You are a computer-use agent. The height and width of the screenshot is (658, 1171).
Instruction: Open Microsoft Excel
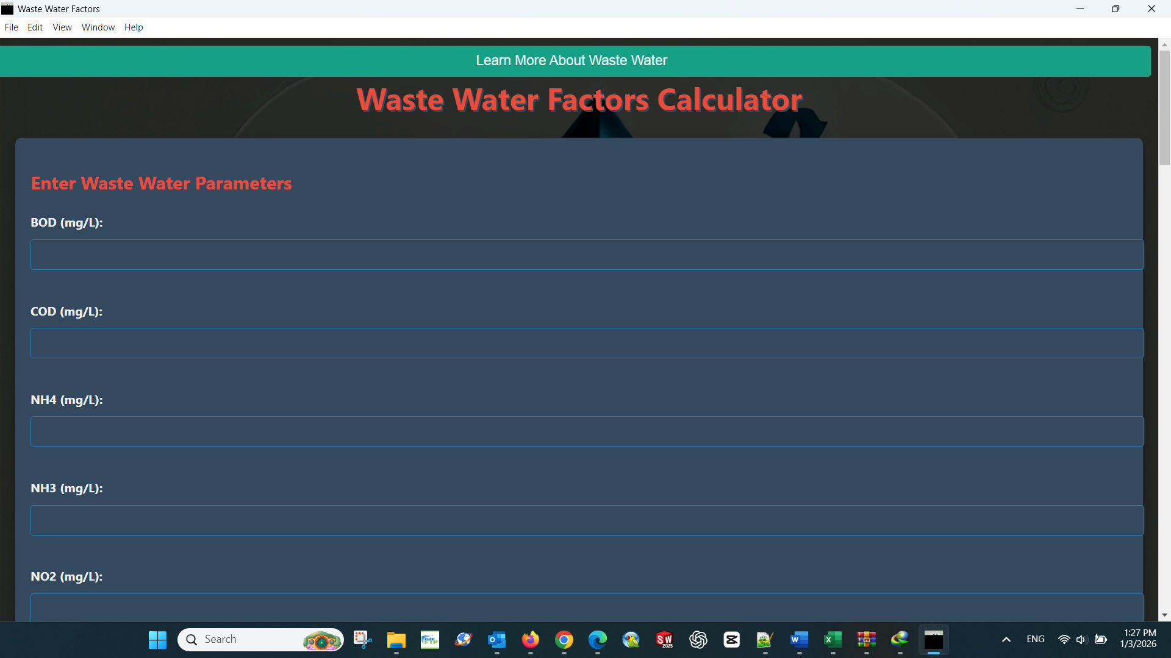coord(833,639)
